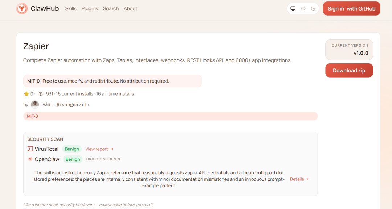Expand the OpenClaw scan Details
This screenshot has width=392, height=209.
click(299, 179)
